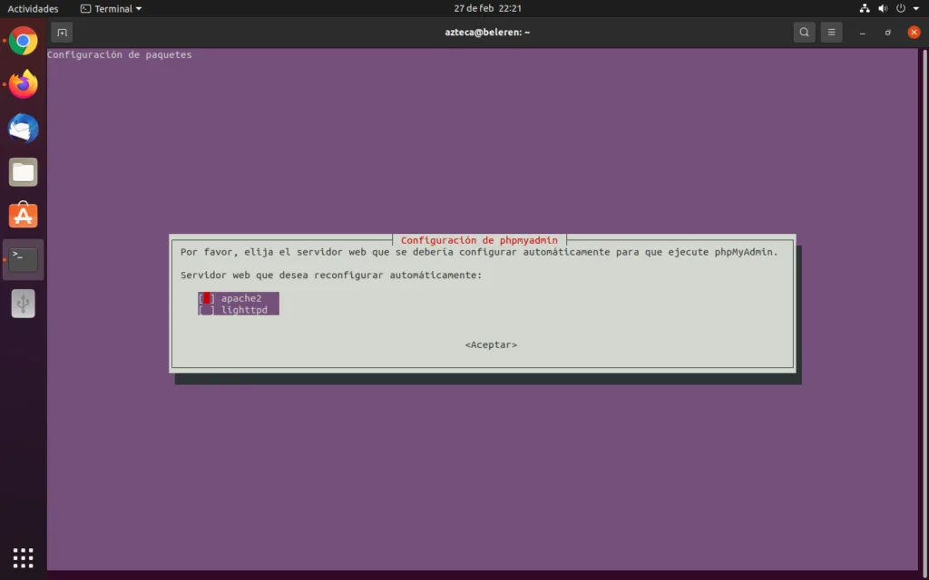Open a new terminal tab
The image size is (929, 580).
[62, 33]
